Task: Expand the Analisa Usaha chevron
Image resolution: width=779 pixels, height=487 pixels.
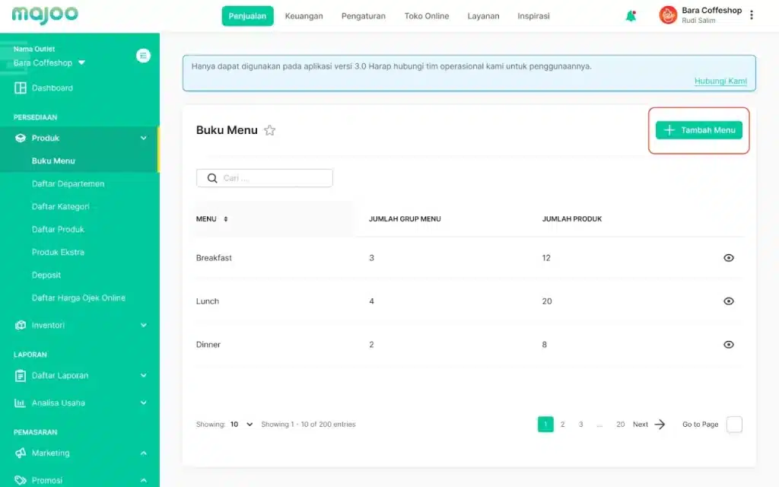Action: [143, 403]
